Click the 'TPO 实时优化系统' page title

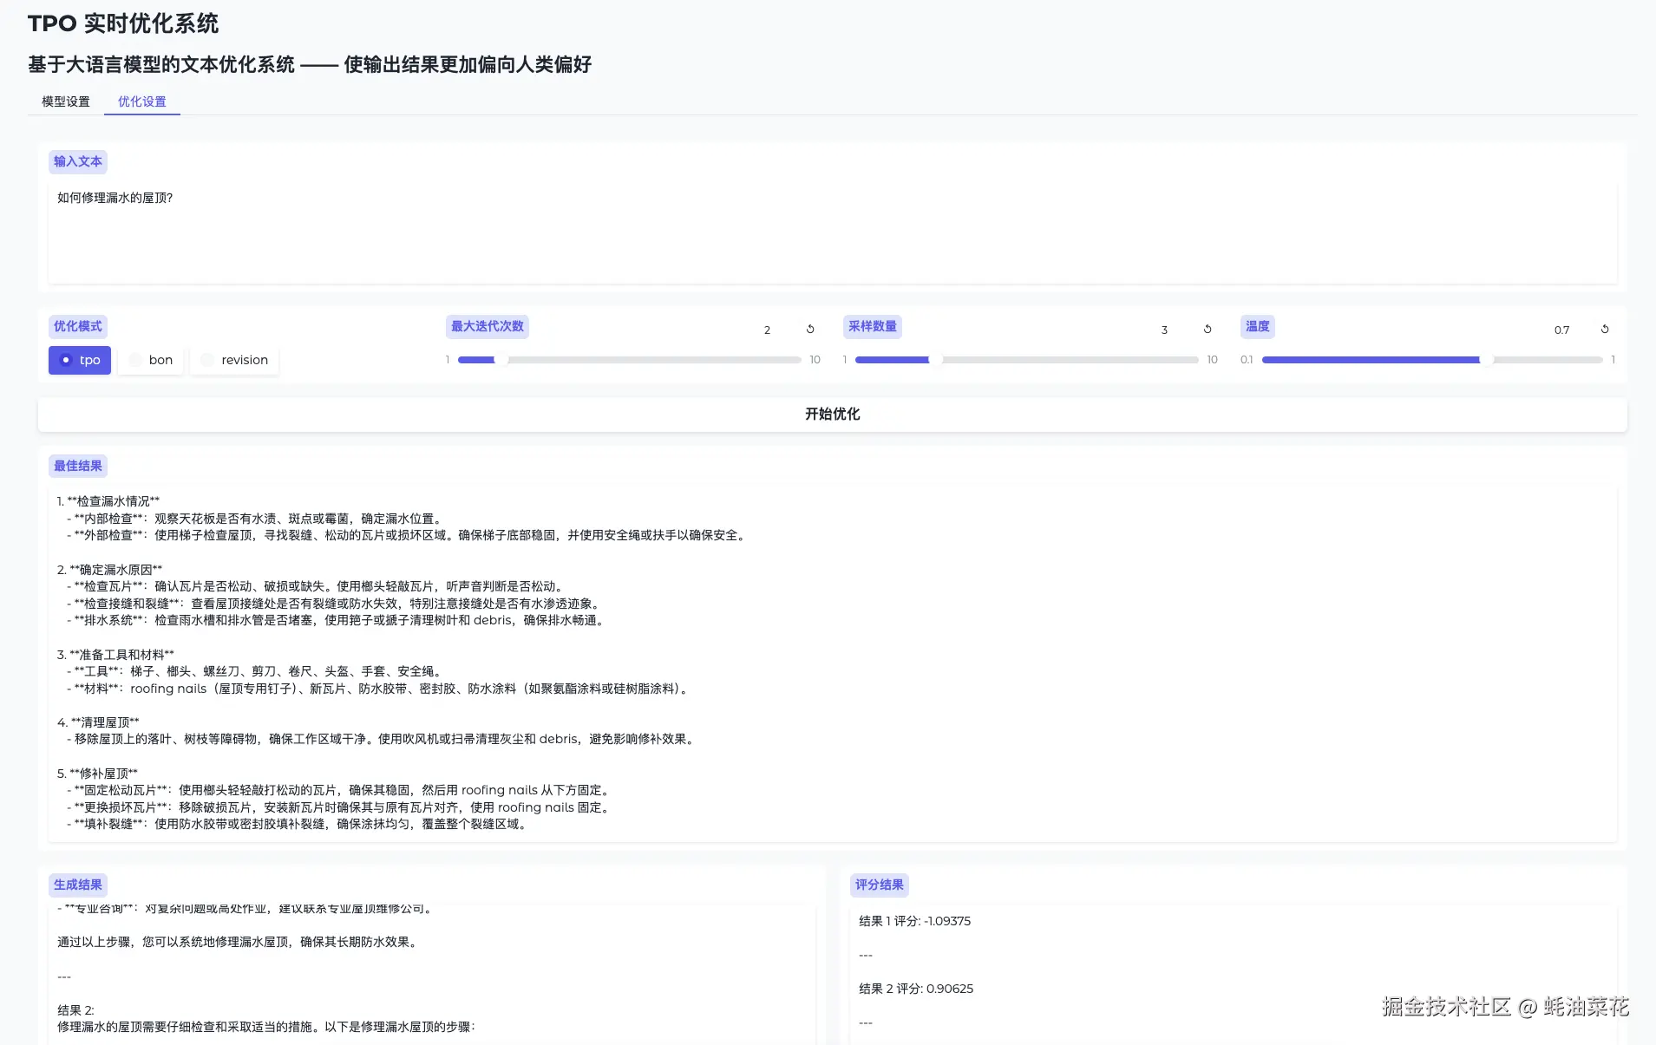123,23
